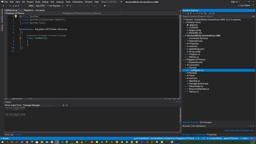Collapse the class LedDevice code block
256x144 pixels.
(x=20, y=38)
